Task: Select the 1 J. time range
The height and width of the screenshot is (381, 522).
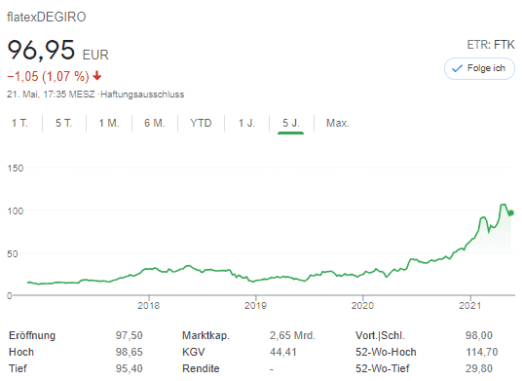Action: click(246, 123)
